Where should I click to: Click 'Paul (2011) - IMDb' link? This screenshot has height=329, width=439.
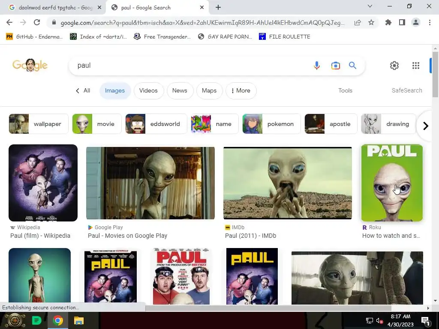250,236
